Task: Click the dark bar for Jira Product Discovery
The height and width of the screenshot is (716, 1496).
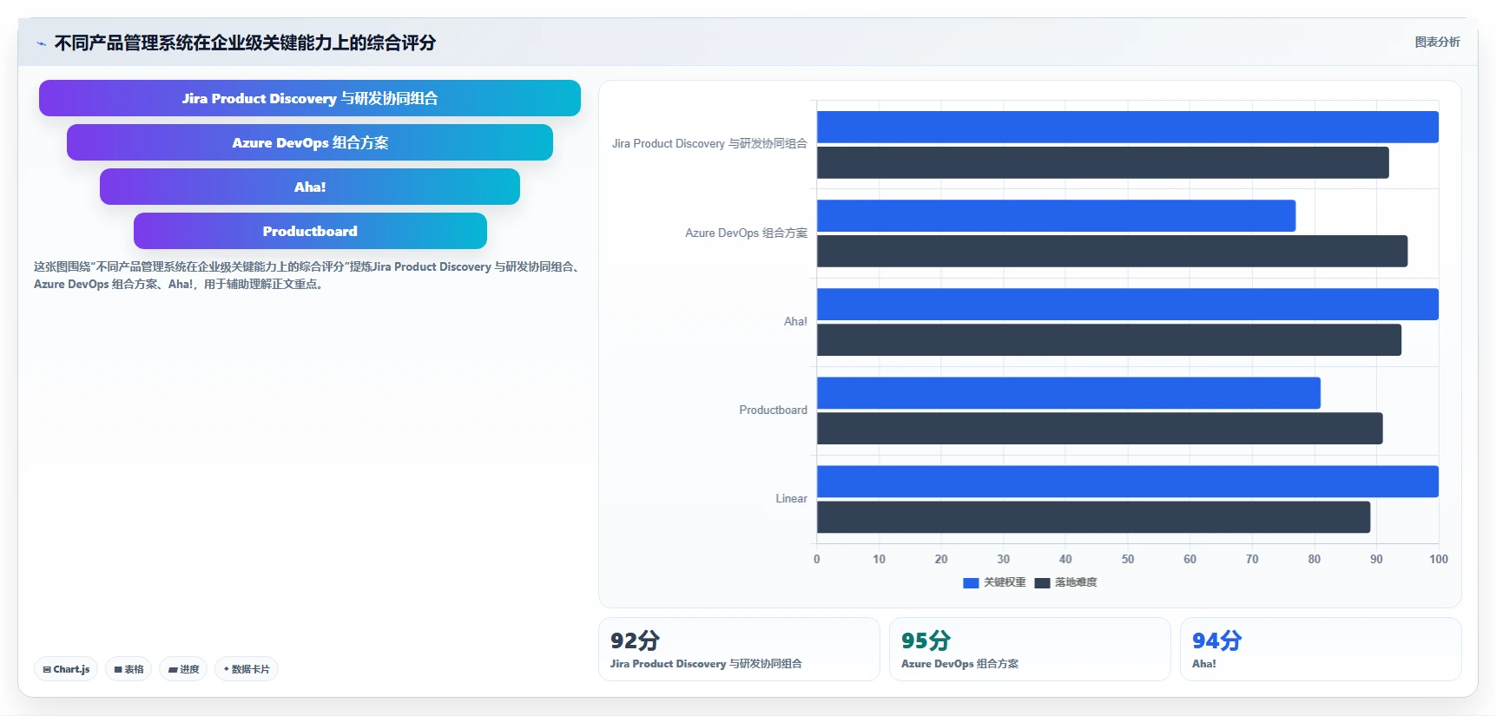Action: [x=1103, y=162]
